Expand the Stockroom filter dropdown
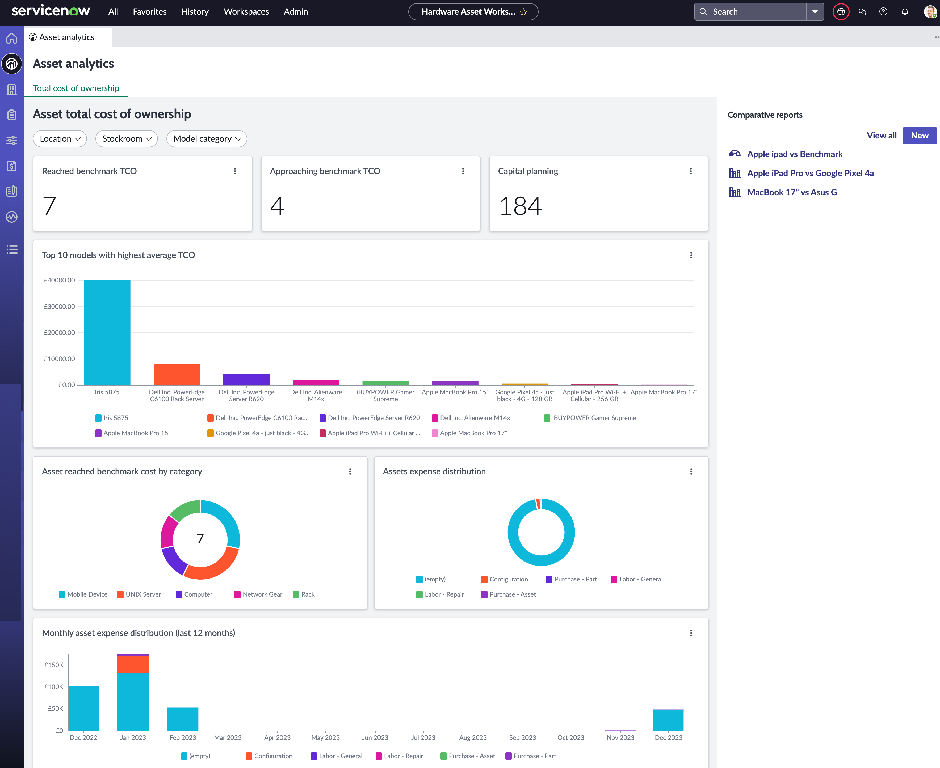The height and width of the screenshot is (768, 940). pos(127,139)
